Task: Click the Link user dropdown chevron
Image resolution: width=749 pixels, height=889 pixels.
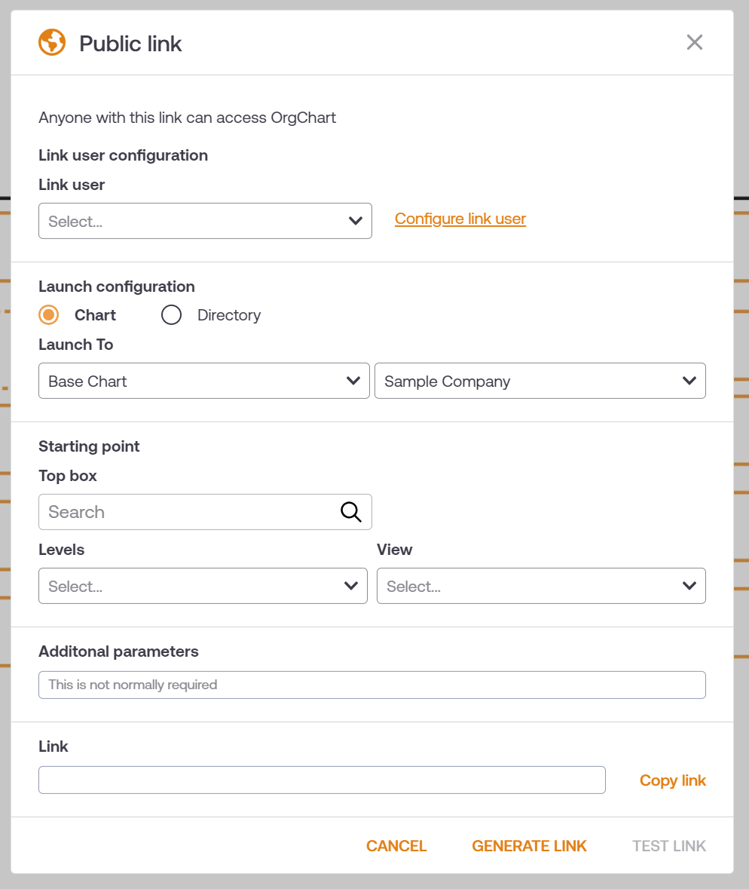Action: click(x=355, y=220)
